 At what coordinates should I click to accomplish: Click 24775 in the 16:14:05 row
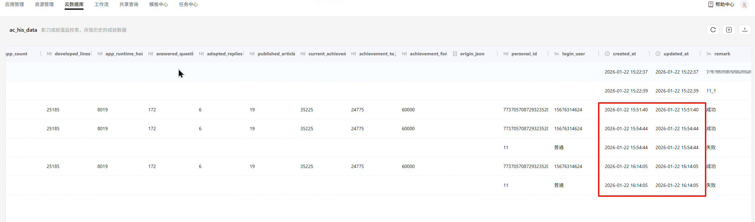tap(358, 166)
